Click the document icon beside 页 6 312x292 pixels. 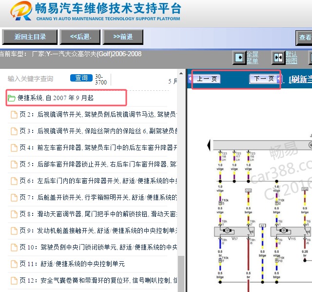[x=14, y=181]
